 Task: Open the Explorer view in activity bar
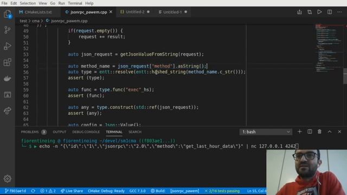coord(7,14)
